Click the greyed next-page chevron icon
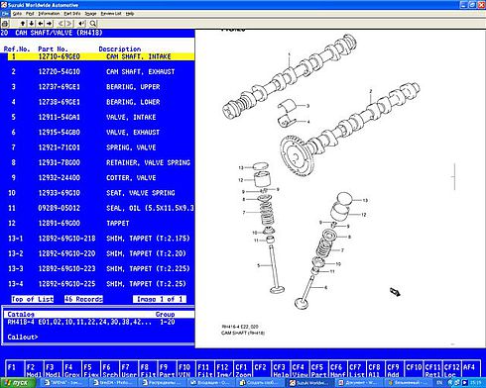 pyautogui.click(x=69, y=24)
